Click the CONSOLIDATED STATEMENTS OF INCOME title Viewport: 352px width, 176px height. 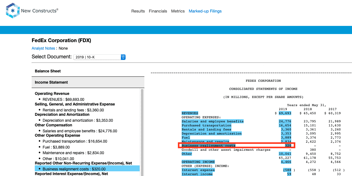pyautogui.click(x=263, y=89)
